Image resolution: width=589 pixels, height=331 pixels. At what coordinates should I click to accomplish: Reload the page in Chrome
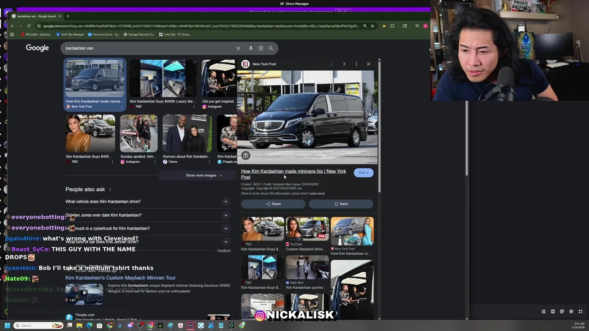tap(29, 26)
